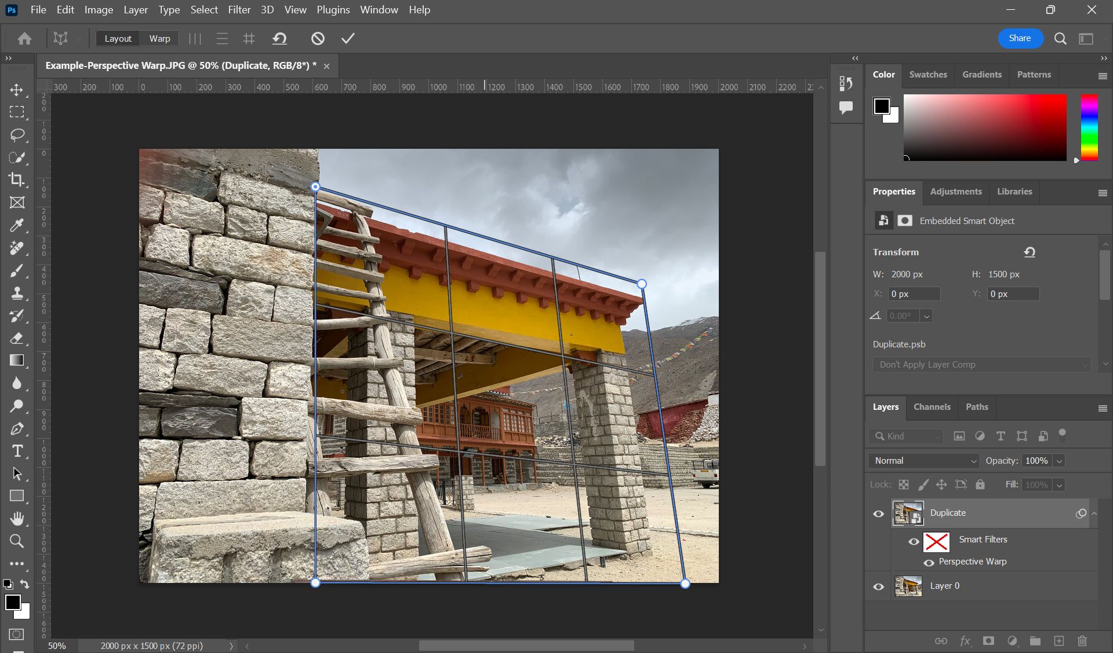Select the Eraser tool
The height and width of the screenshot is (653, 1113).
tap(17, 338)
